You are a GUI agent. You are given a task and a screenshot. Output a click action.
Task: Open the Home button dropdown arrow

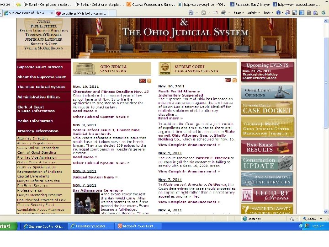pyautogui.click(x=197, y=13)
